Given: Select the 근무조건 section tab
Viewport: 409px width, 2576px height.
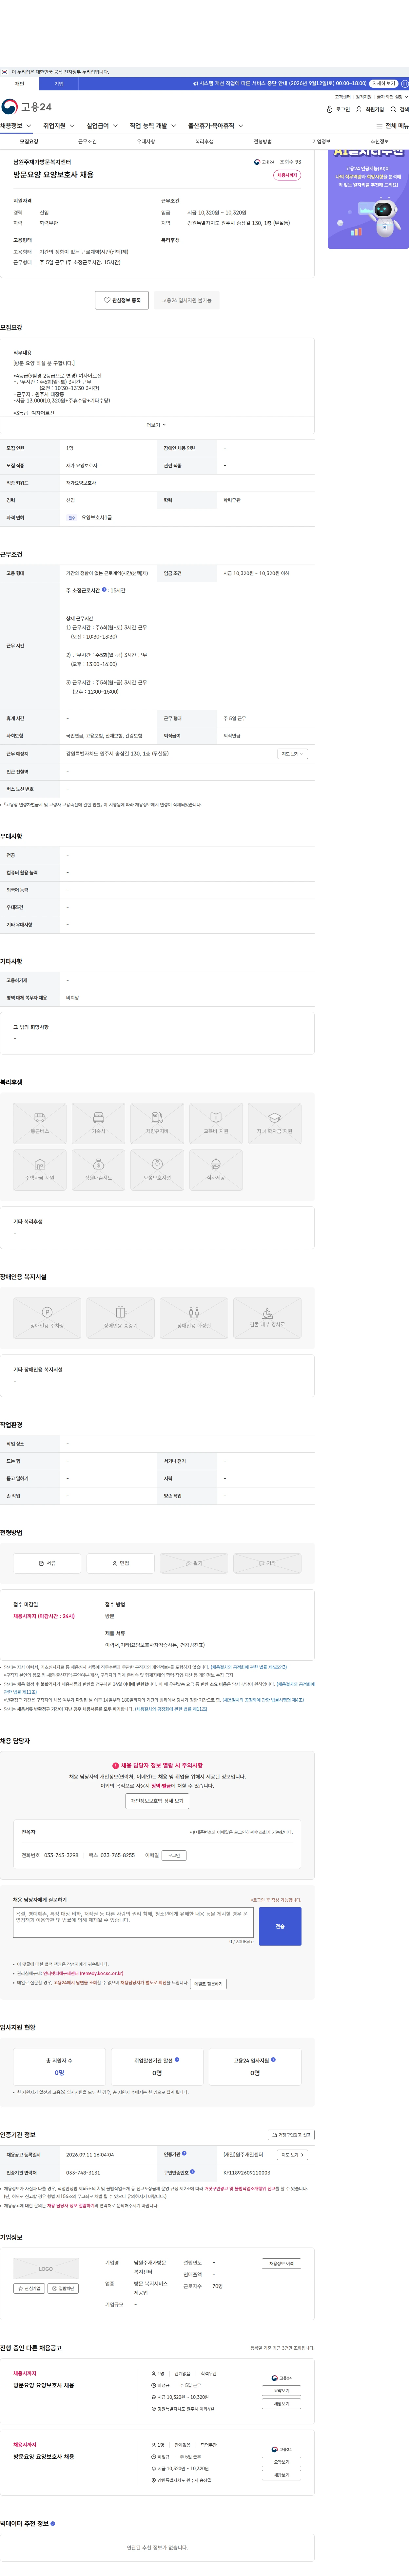Looking at the screenshot, I should point(87,142).
